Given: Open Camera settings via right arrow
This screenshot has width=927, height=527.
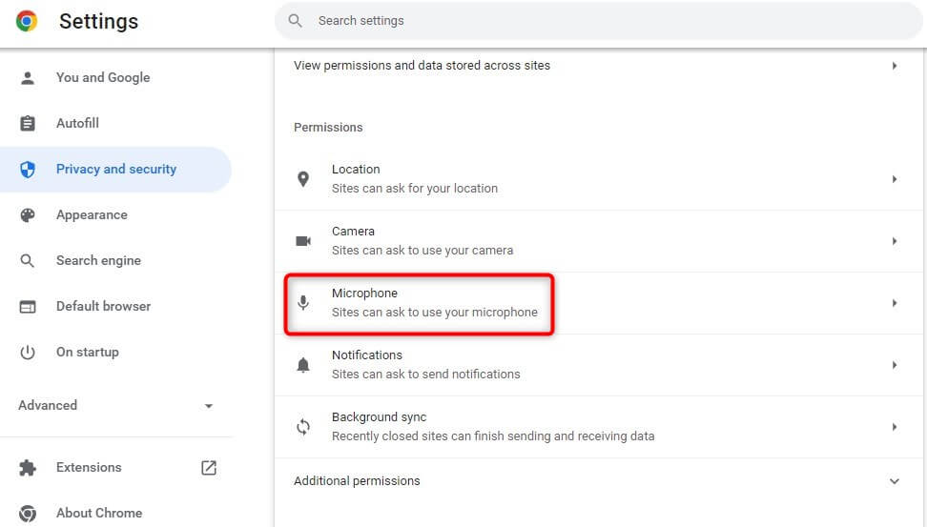Looking at the screenshot, I should [894, 241].
